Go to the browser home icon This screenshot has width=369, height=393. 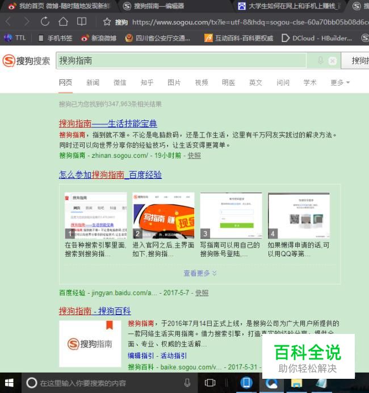click(x=63, y=22)
